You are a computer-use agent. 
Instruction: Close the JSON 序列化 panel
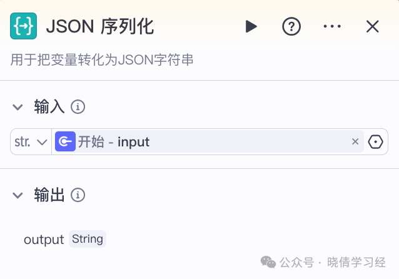click(x=373, y=26)
